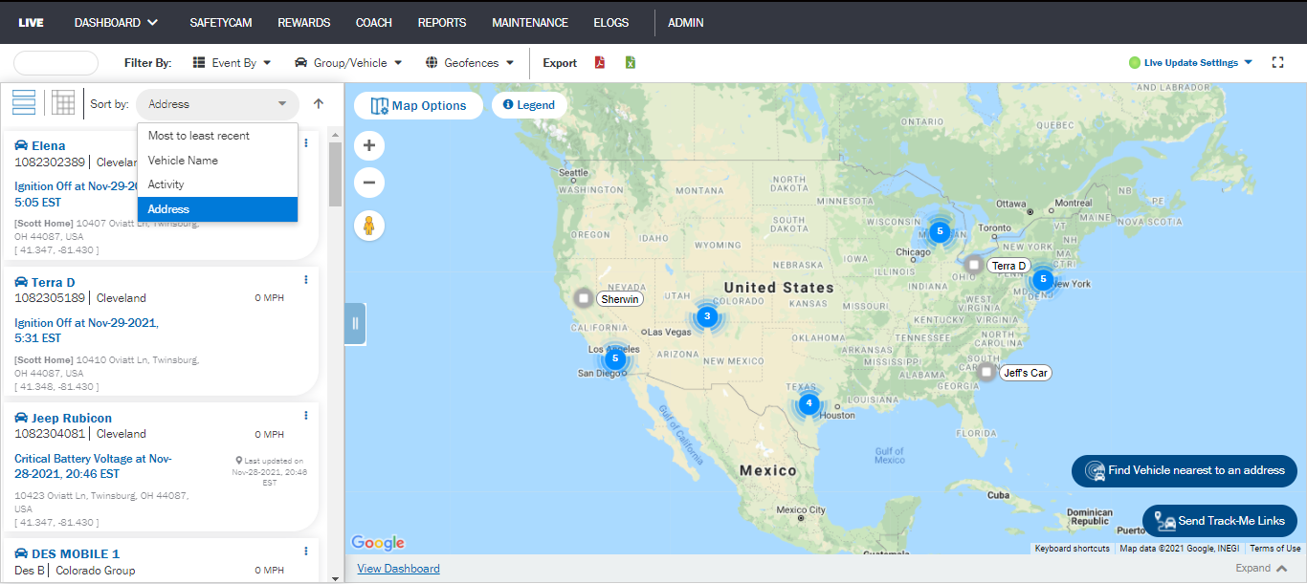
Task: Open the Event By filter dropdown
Action: [233, 63]
